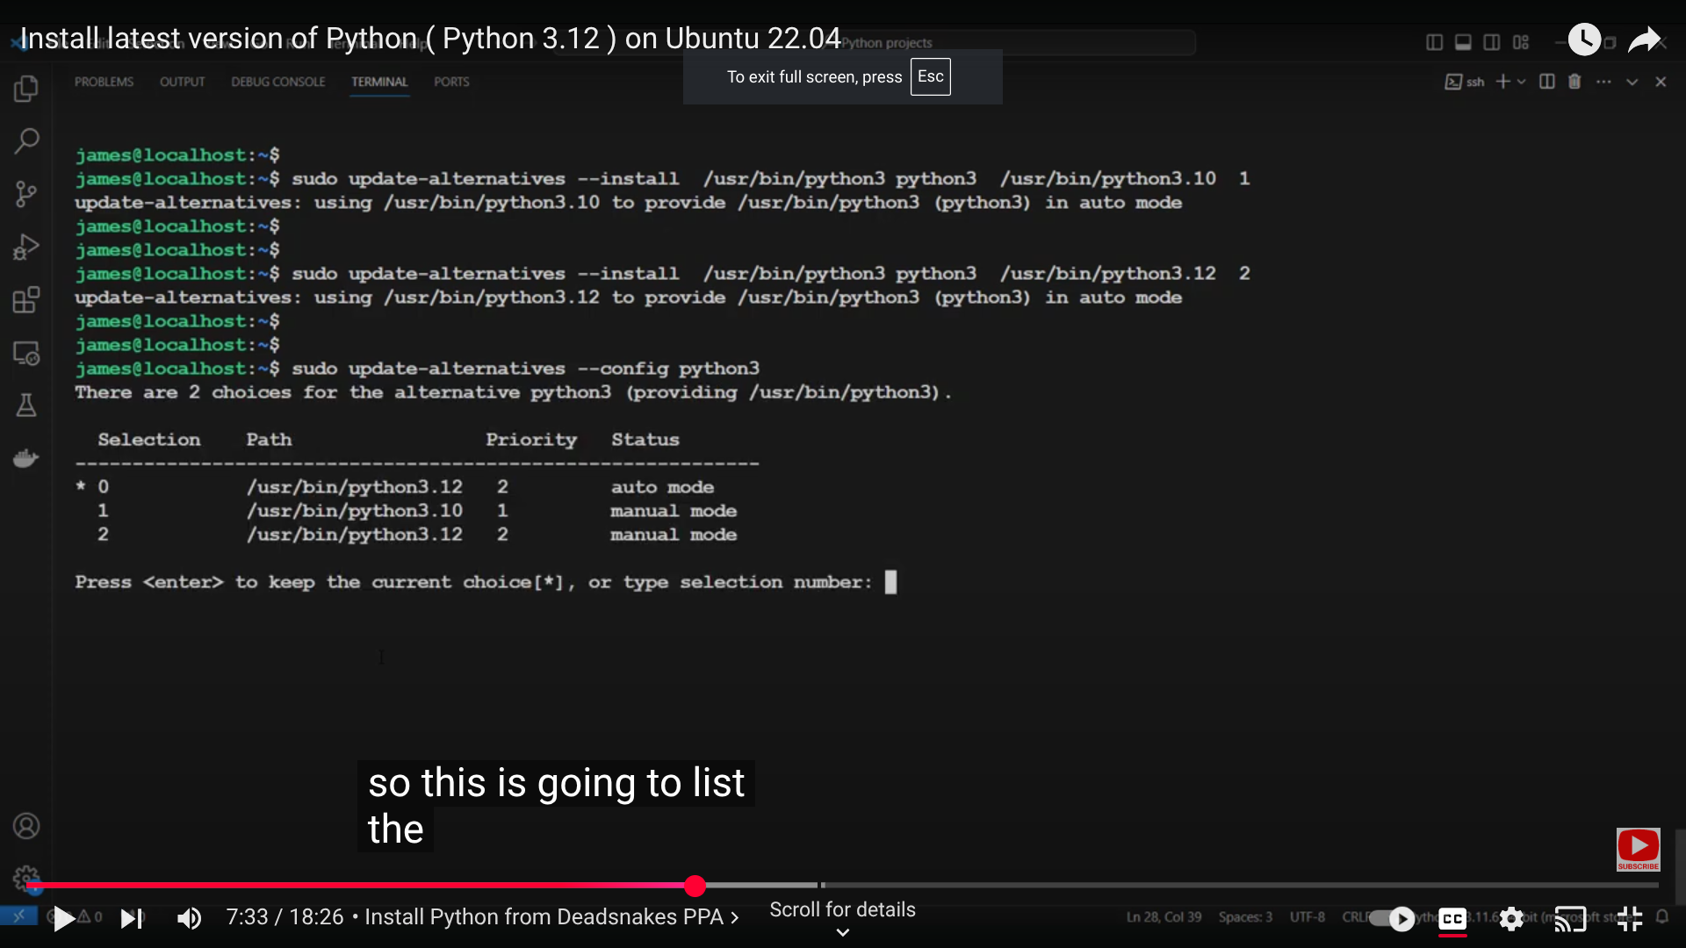Open the Remote Explorer view
This screenshot has height=948, width=1686.
coord(26,353)
